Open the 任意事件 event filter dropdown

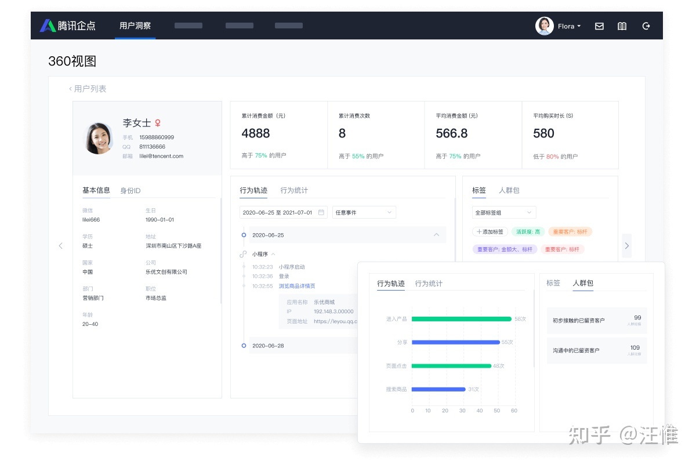tap(364, 212)
